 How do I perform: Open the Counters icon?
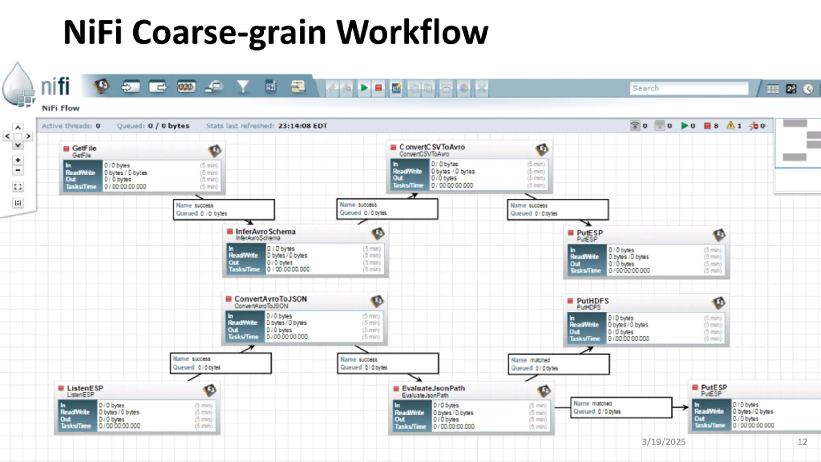pyautogui.click(x=791, y=89)
